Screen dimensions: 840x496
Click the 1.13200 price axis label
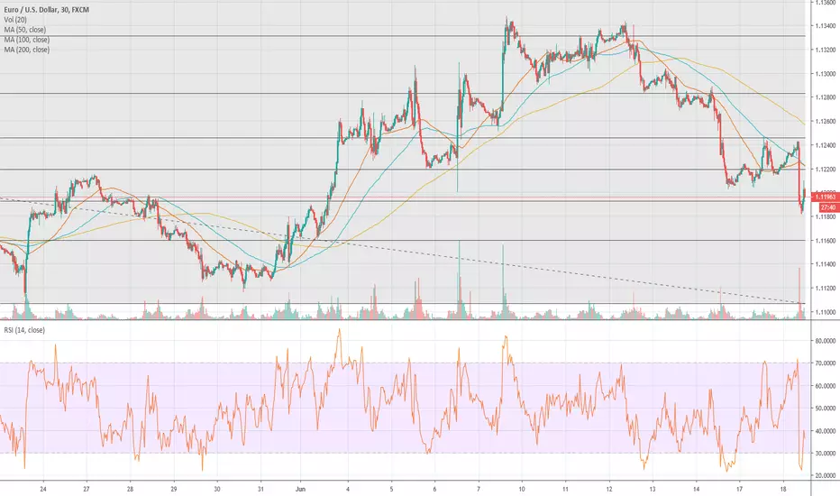(826, 50)
